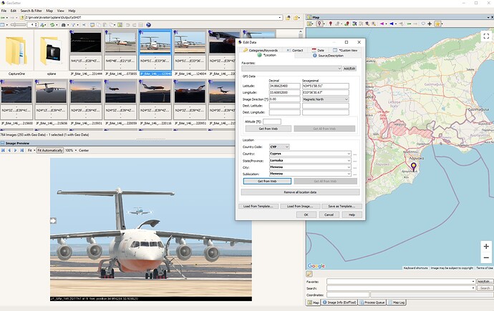Click the magnifier search icon in Map toolbar
This screenshot has width=494, height=311.
(x=374, y=24)
